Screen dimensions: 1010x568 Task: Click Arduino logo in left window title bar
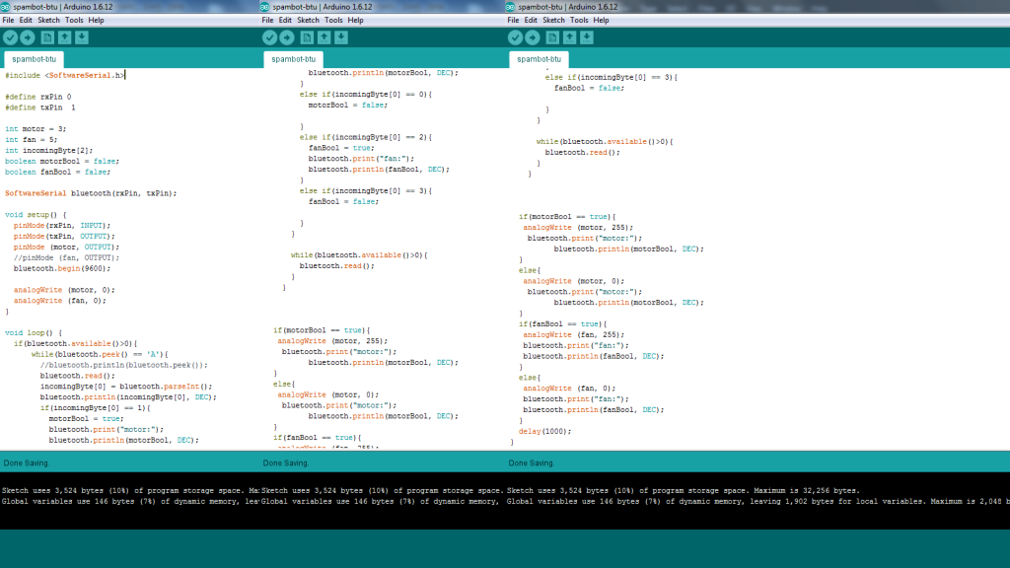click(6, 7)
